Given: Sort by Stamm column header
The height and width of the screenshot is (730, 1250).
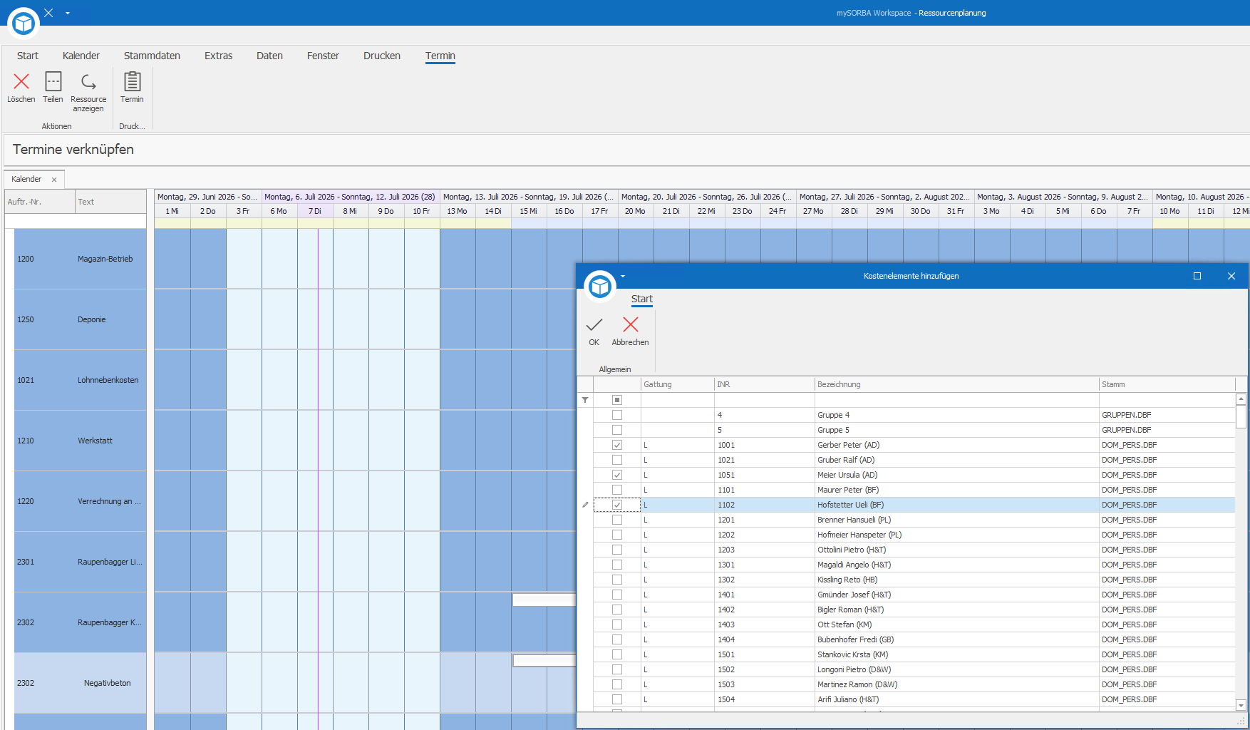Looking at the screenshot, I should pyautogui.click(x=1167, y=384).
